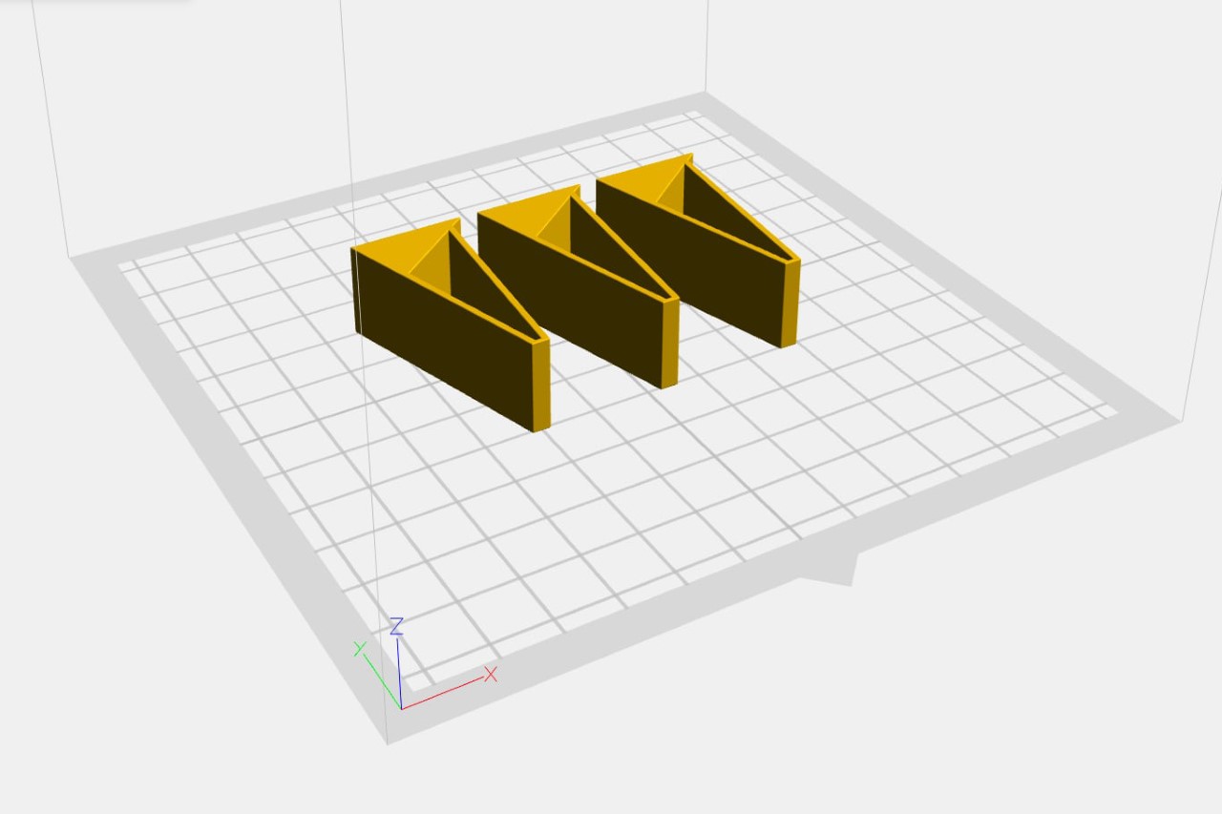The width and height of the screenshot is (1222, 814).
Task: Click the green Y axis line
Action: tap(382, 680)
